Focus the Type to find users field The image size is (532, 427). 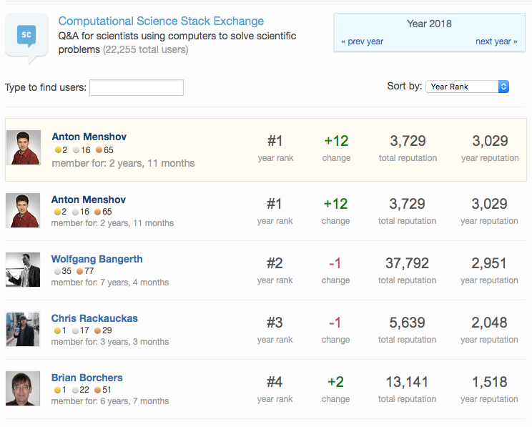click(x=136, y=88)
